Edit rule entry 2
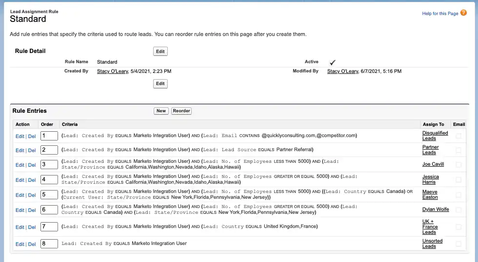 [x=20, y=150]
